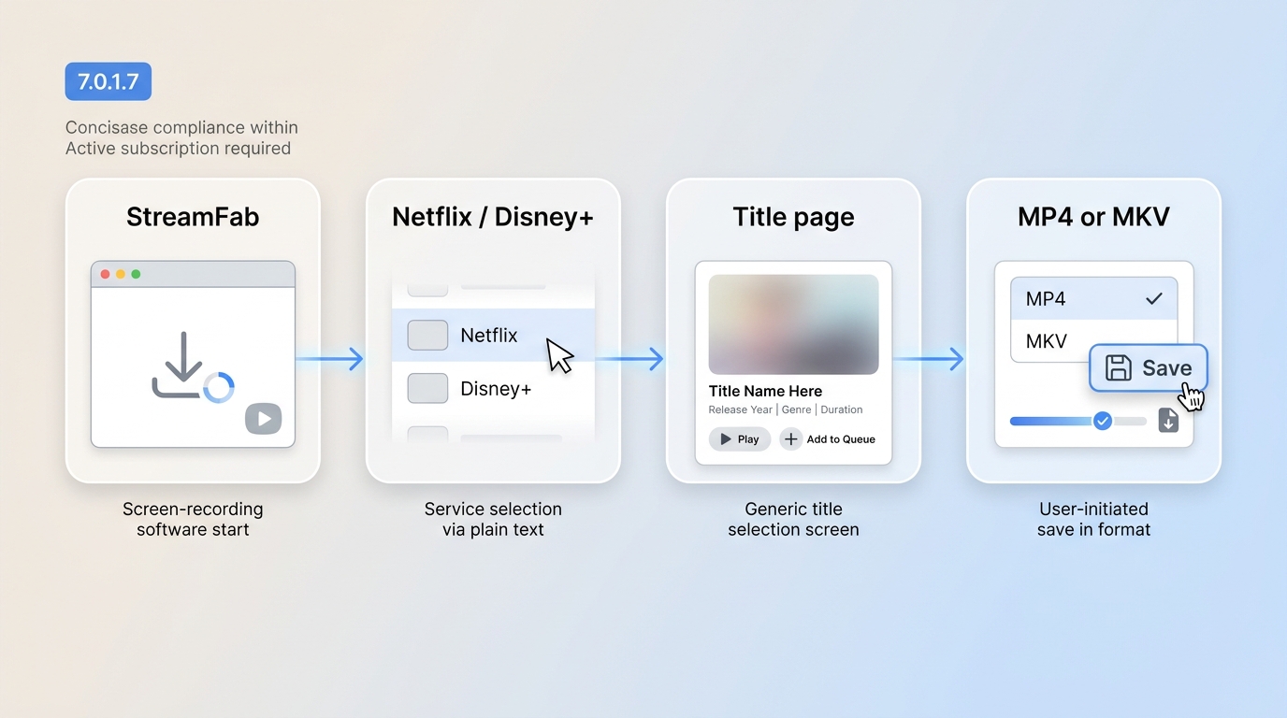This screenshot has height=718, width=1287.
Task: Click the blue progress slider handle
Action: click(x=1103, y=421)
